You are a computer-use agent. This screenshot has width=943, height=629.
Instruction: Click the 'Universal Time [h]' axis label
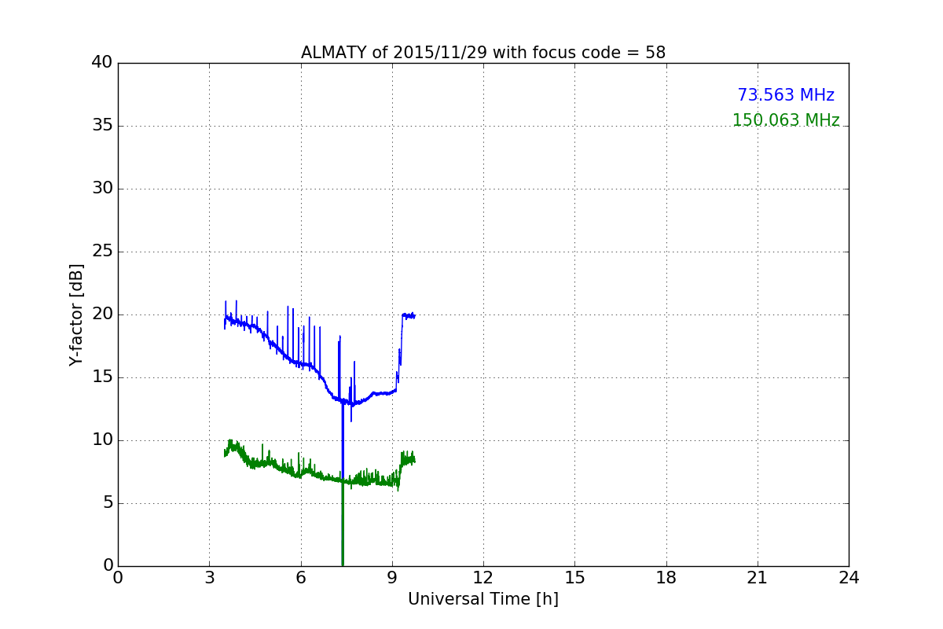(483, 599)
